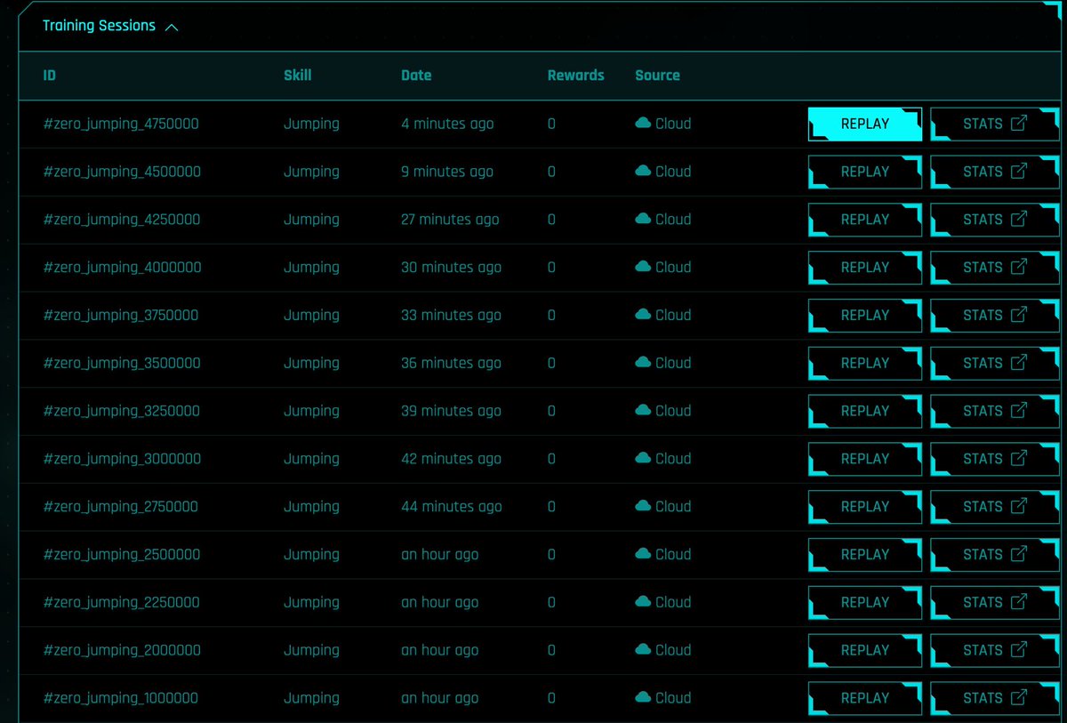
Task: Click cloud icon in #zero_jumping_4250000 row
Action: (x=643, y=219)
